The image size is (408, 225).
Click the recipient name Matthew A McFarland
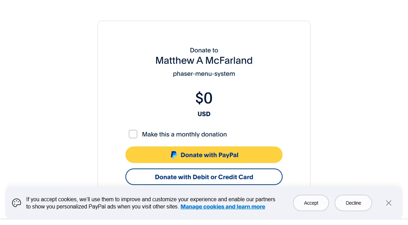pos(204,60)
